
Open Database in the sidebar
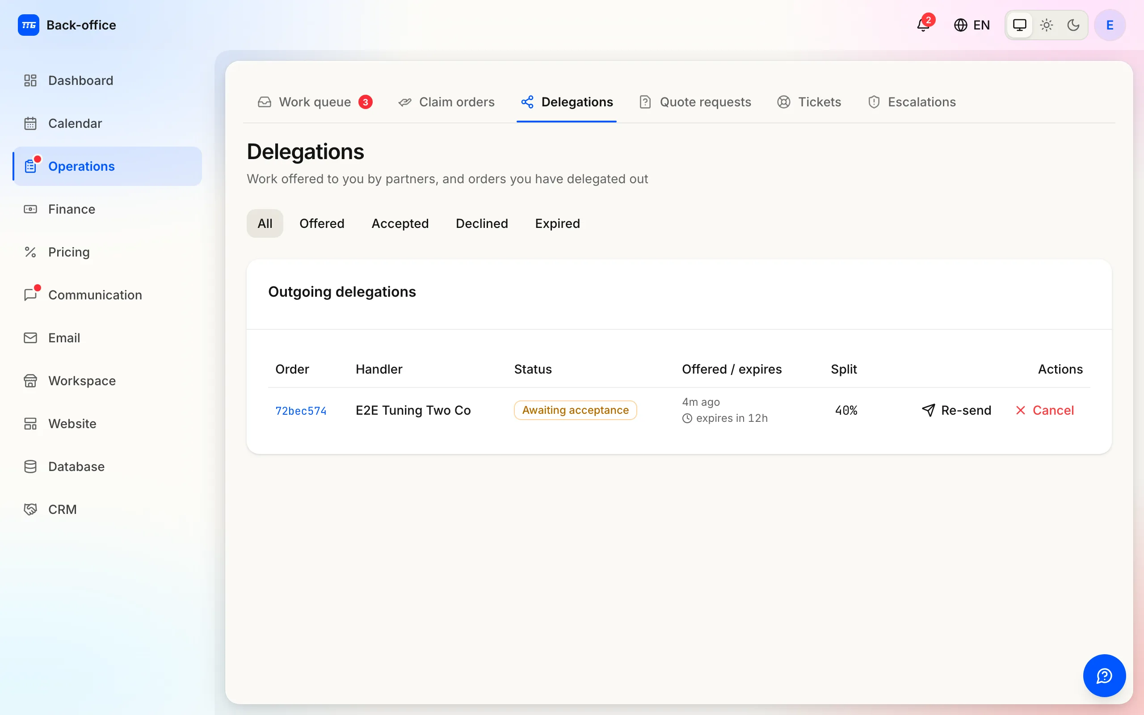point(107,467)
